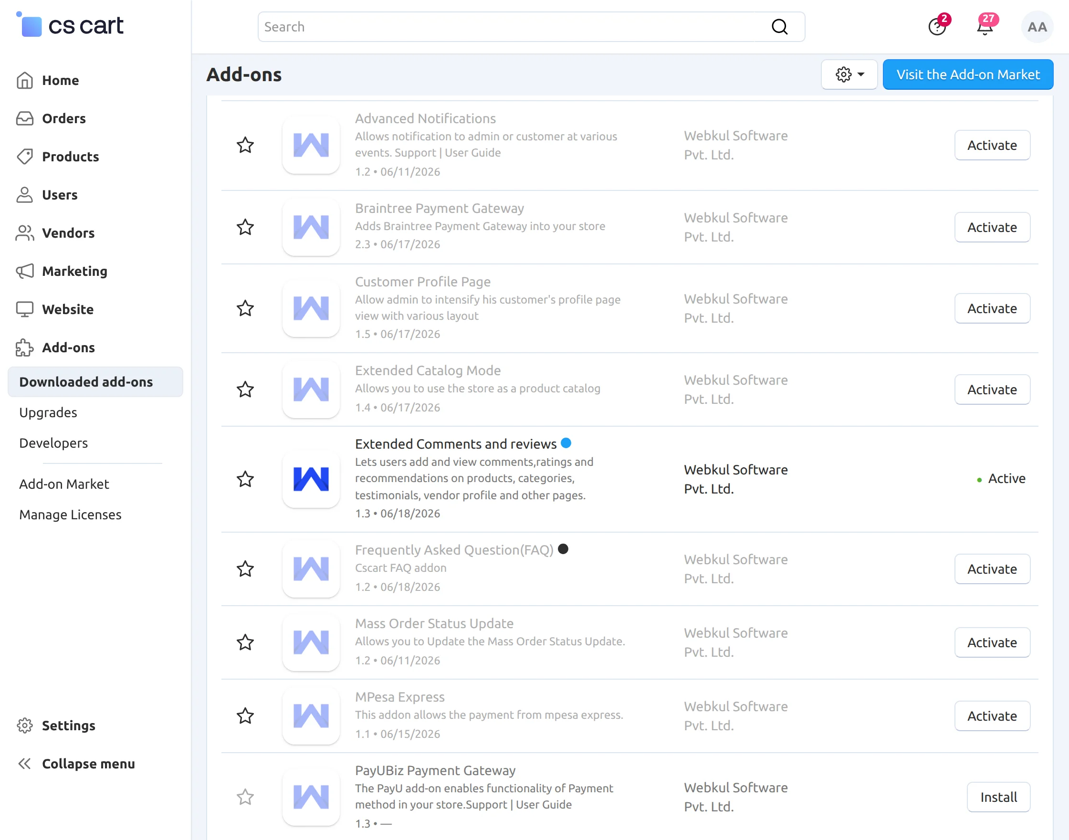Star the Frequently Asked Question(FAQ) add-on
The width and height of the screenshot is (1069, 840).
tap(245, 569)
